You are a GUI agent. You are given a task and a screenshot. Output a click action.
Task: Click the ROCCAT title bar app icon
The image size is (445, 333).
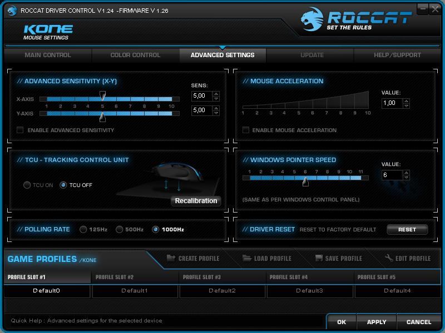pyautogui.click(x=12, y=11)
